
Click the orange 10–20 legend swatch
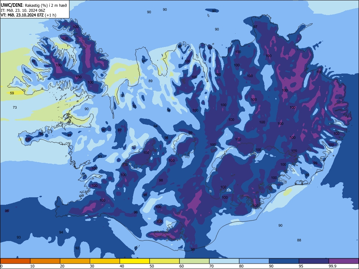(45, 261)
